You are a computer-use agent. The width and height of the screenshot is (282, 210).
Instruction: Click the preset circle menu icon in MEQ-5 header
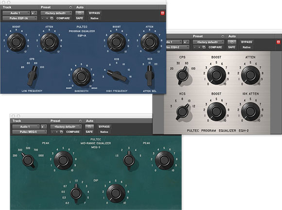(80, 121)
